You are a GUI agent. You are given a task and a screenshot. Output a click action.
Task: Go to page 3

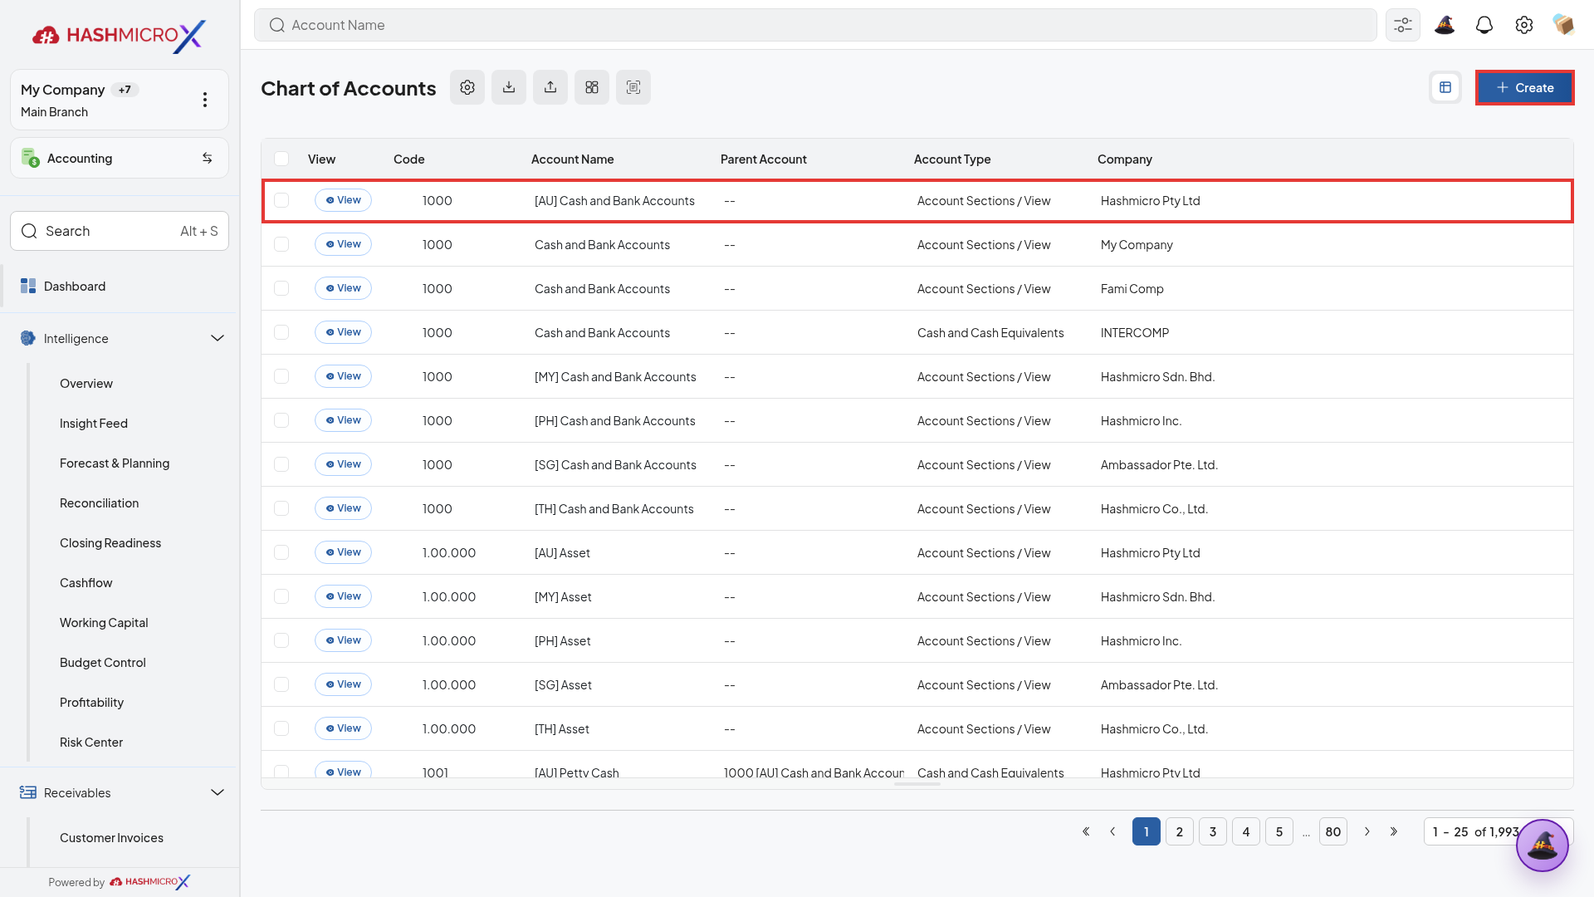click(1213, 831)
